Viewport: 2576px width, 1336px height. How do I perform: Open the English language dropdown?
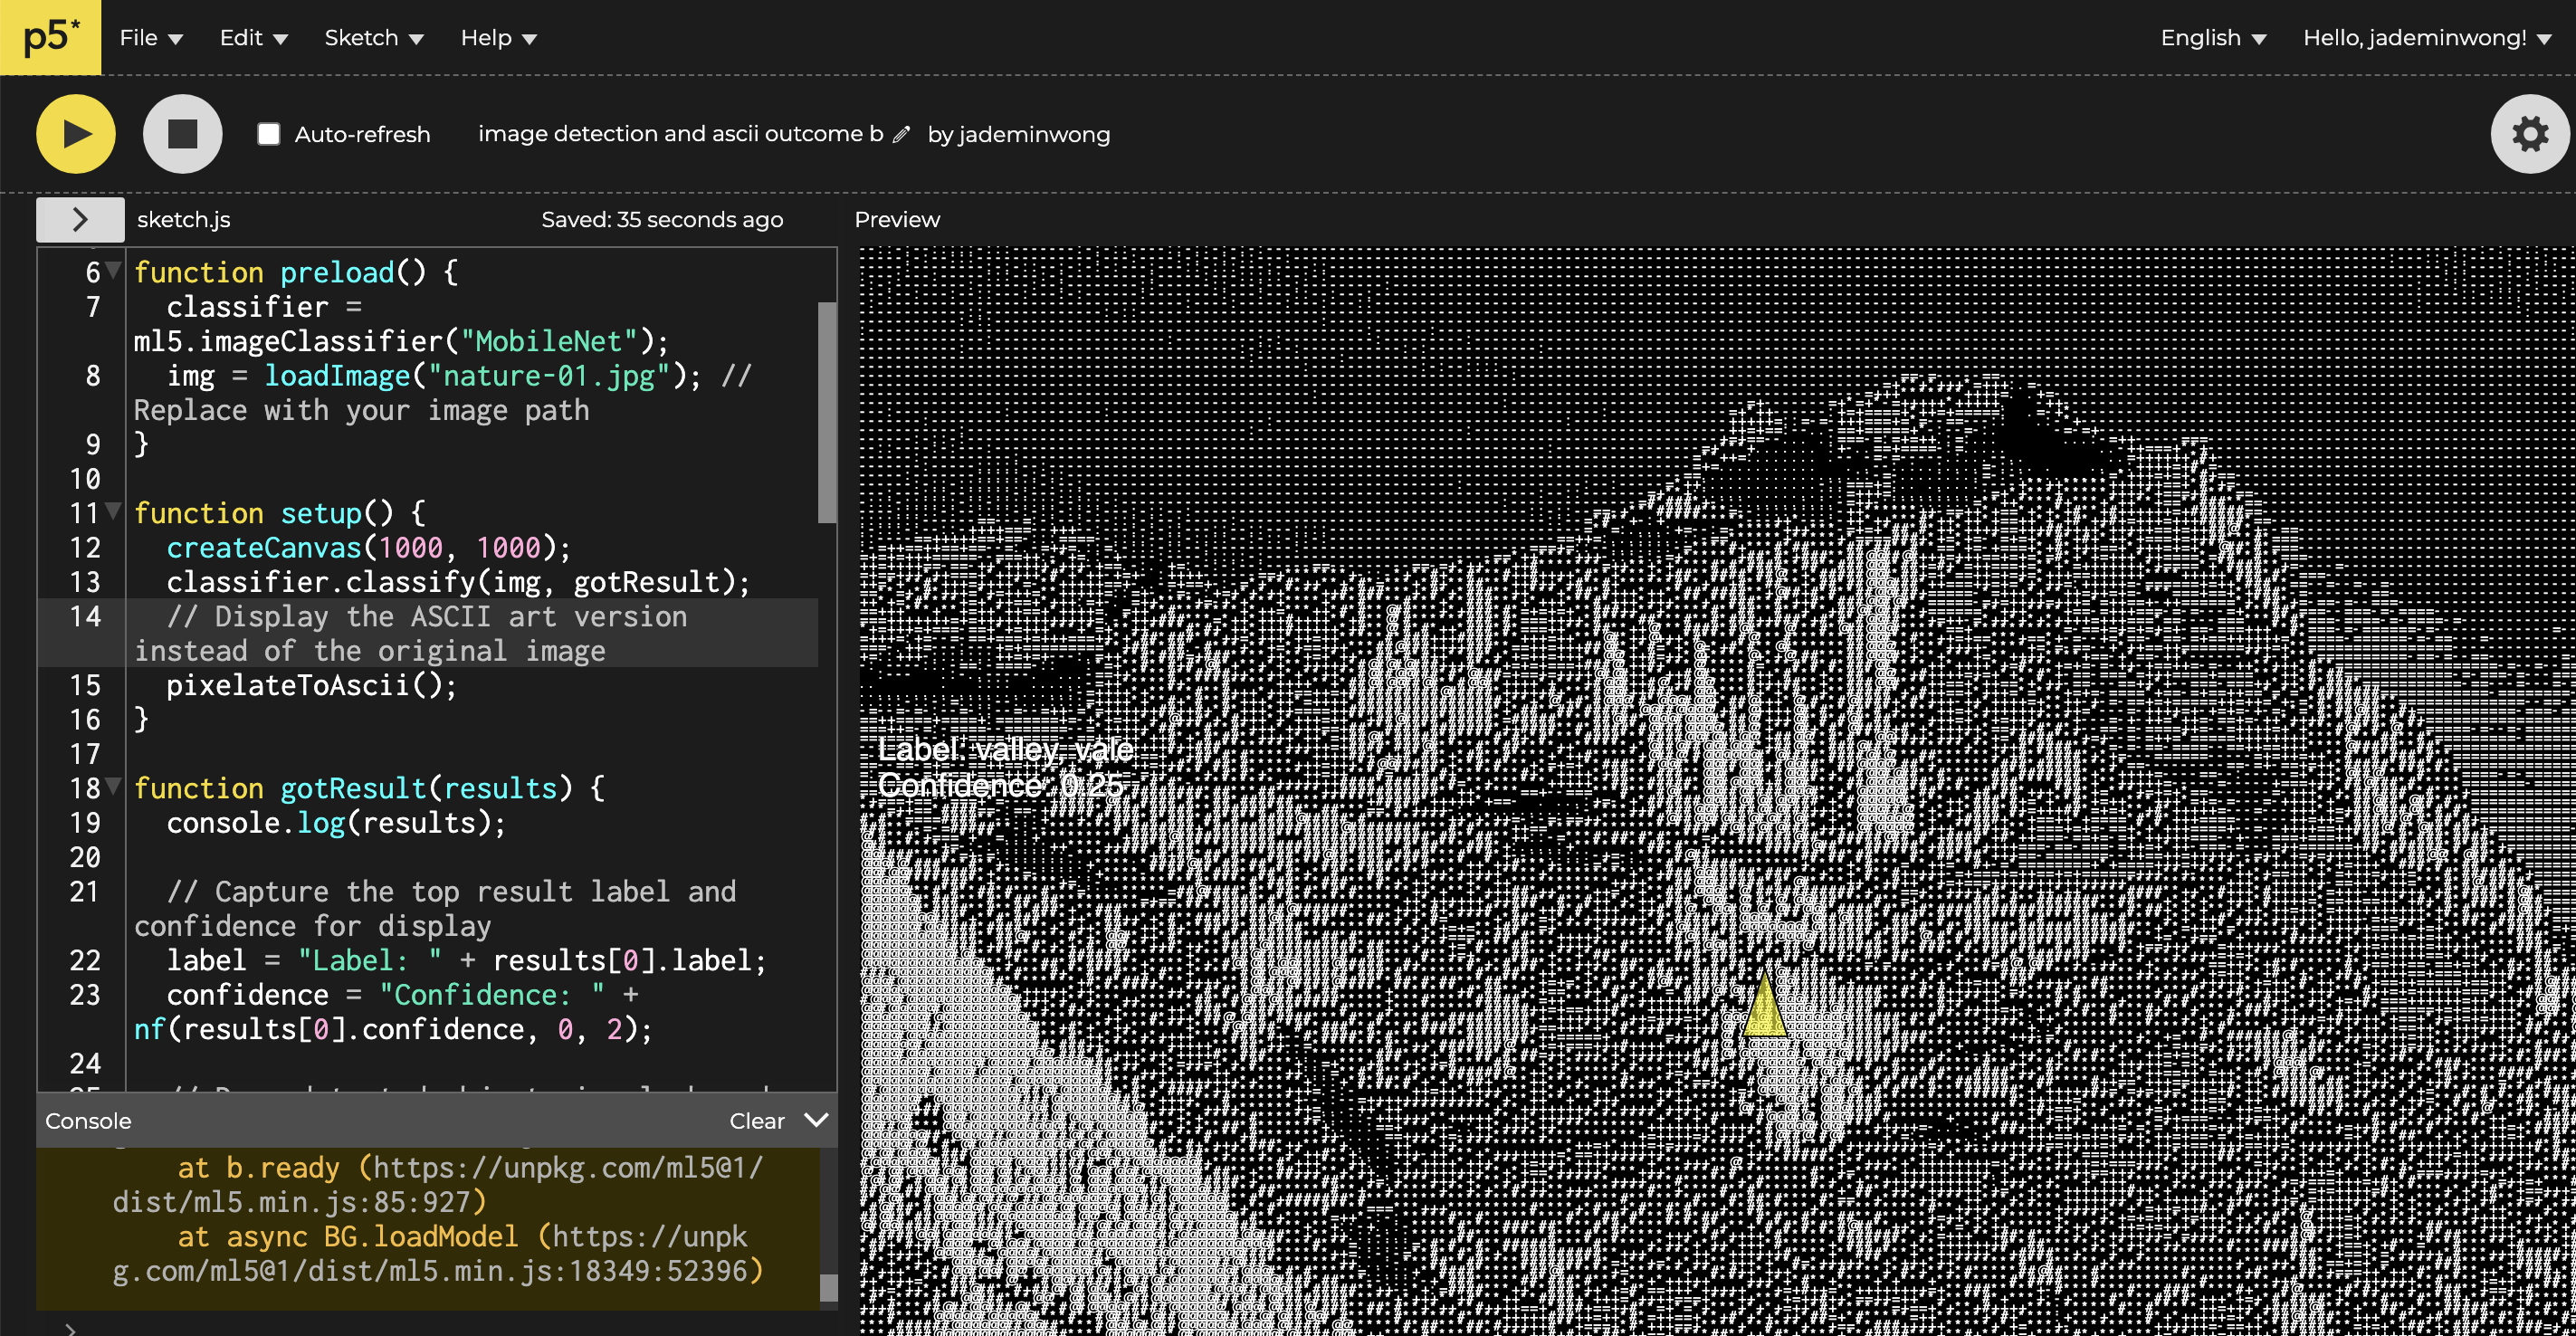point(2212,38)
